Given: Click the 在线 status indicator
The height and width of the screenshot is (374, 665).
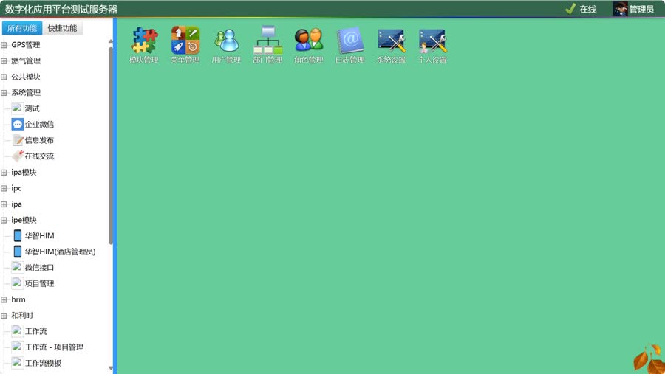Looking at the screenshot, I should [581, 9].
